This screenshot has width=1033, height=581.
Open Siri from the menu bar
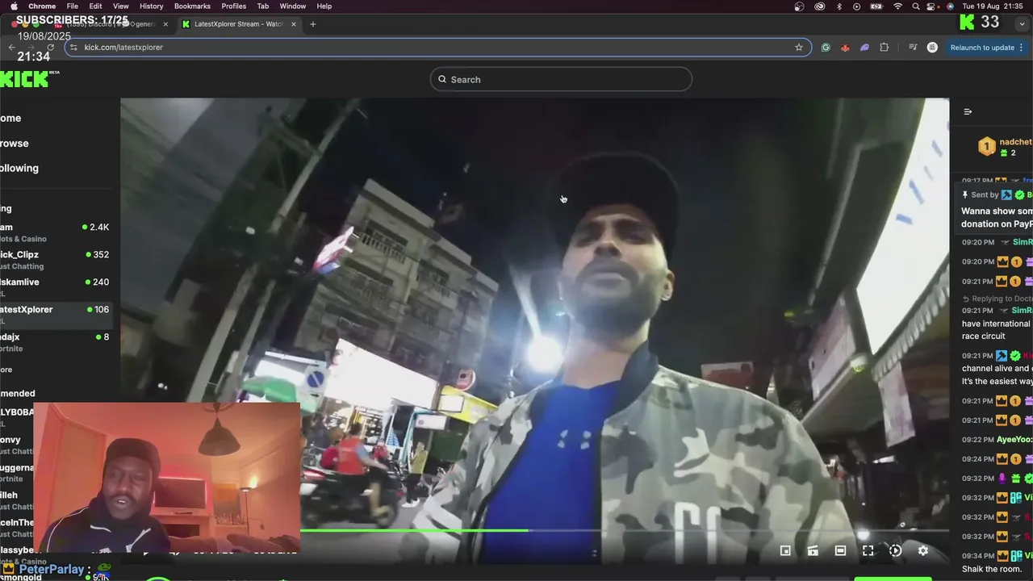pyautogui.click(x=950, y=6)
